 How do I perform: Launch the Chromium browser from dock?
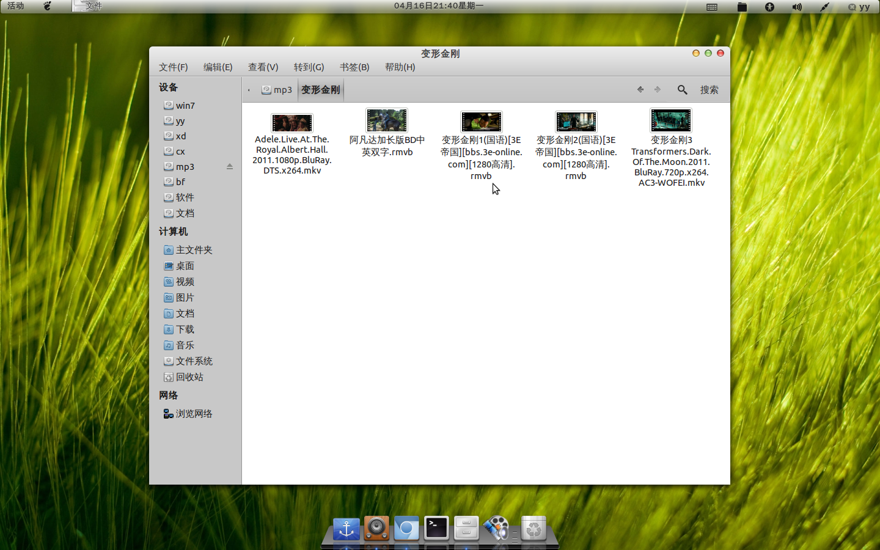coord(406,529)
